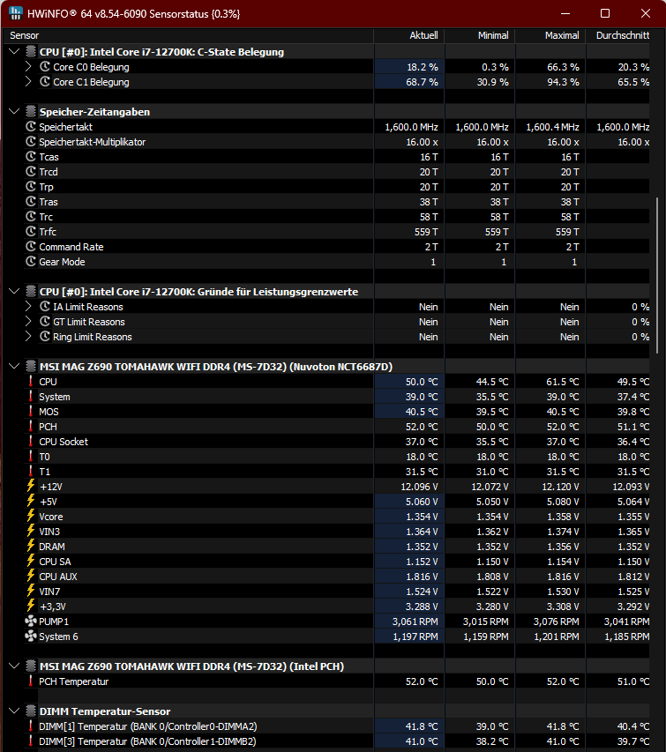This screenshot has width=666, height=752.
Task: Click the clock icon beside Core C0 Belegung
Action: [45, 67]
